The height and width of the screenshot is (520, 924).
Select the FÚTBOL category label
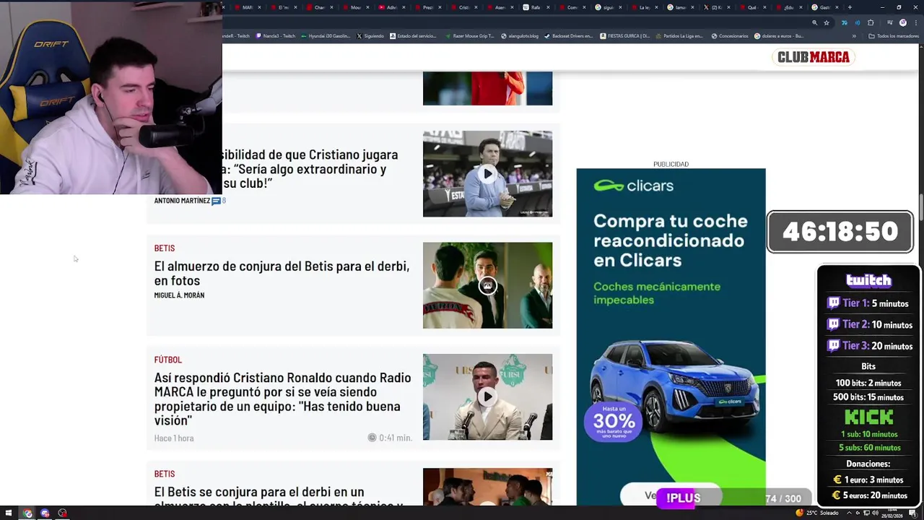tap(167, 360)
